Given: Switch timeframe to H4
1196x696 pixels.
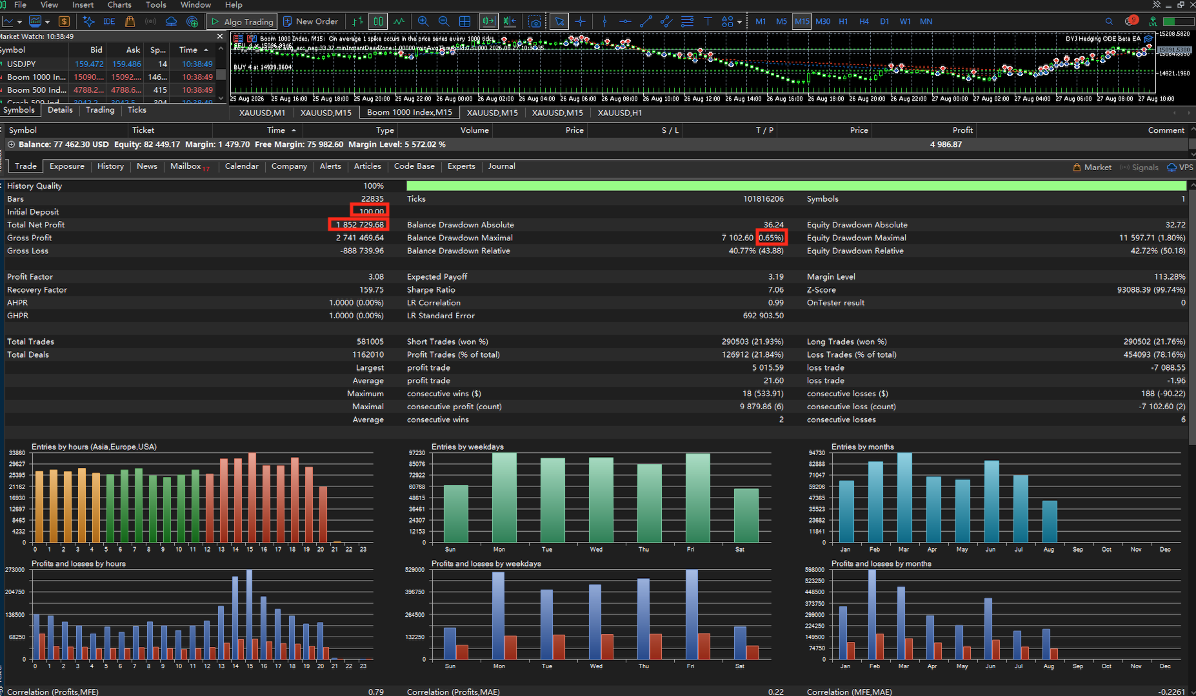Looking at the screenshot, I should tap(864, 21).
